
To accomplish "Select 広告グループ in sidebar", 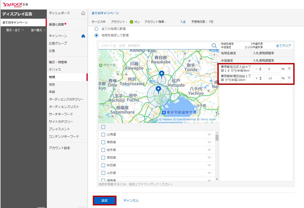I will (58, 43).
